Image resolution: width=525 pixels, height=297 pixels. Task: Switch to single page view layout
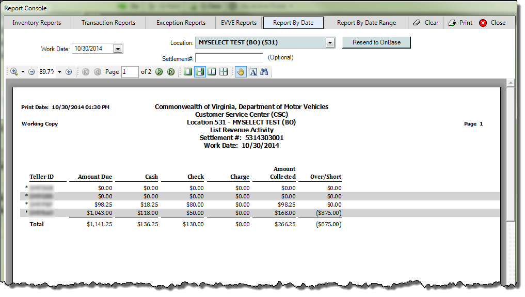[188, 72]
